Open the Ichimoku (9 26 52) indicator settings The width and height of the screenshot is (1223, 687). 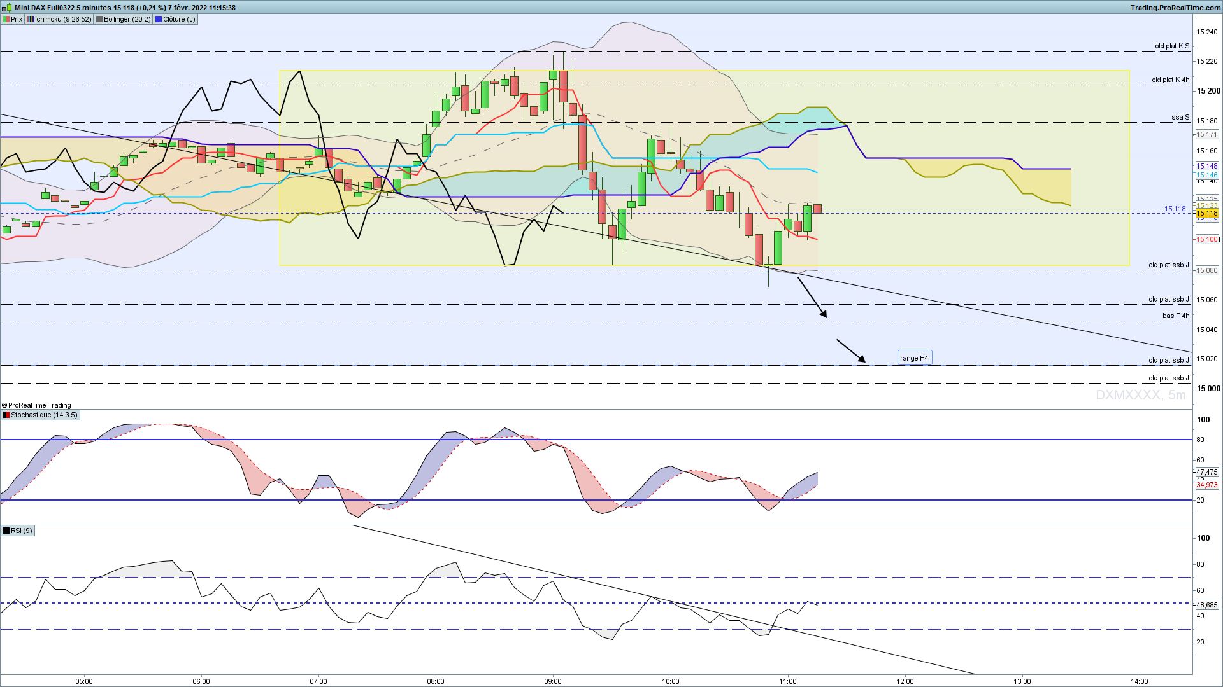[59, 19]
